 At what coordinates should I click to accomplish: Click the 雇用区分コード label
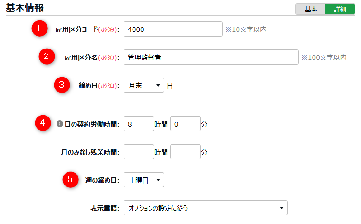click(87, 29)
